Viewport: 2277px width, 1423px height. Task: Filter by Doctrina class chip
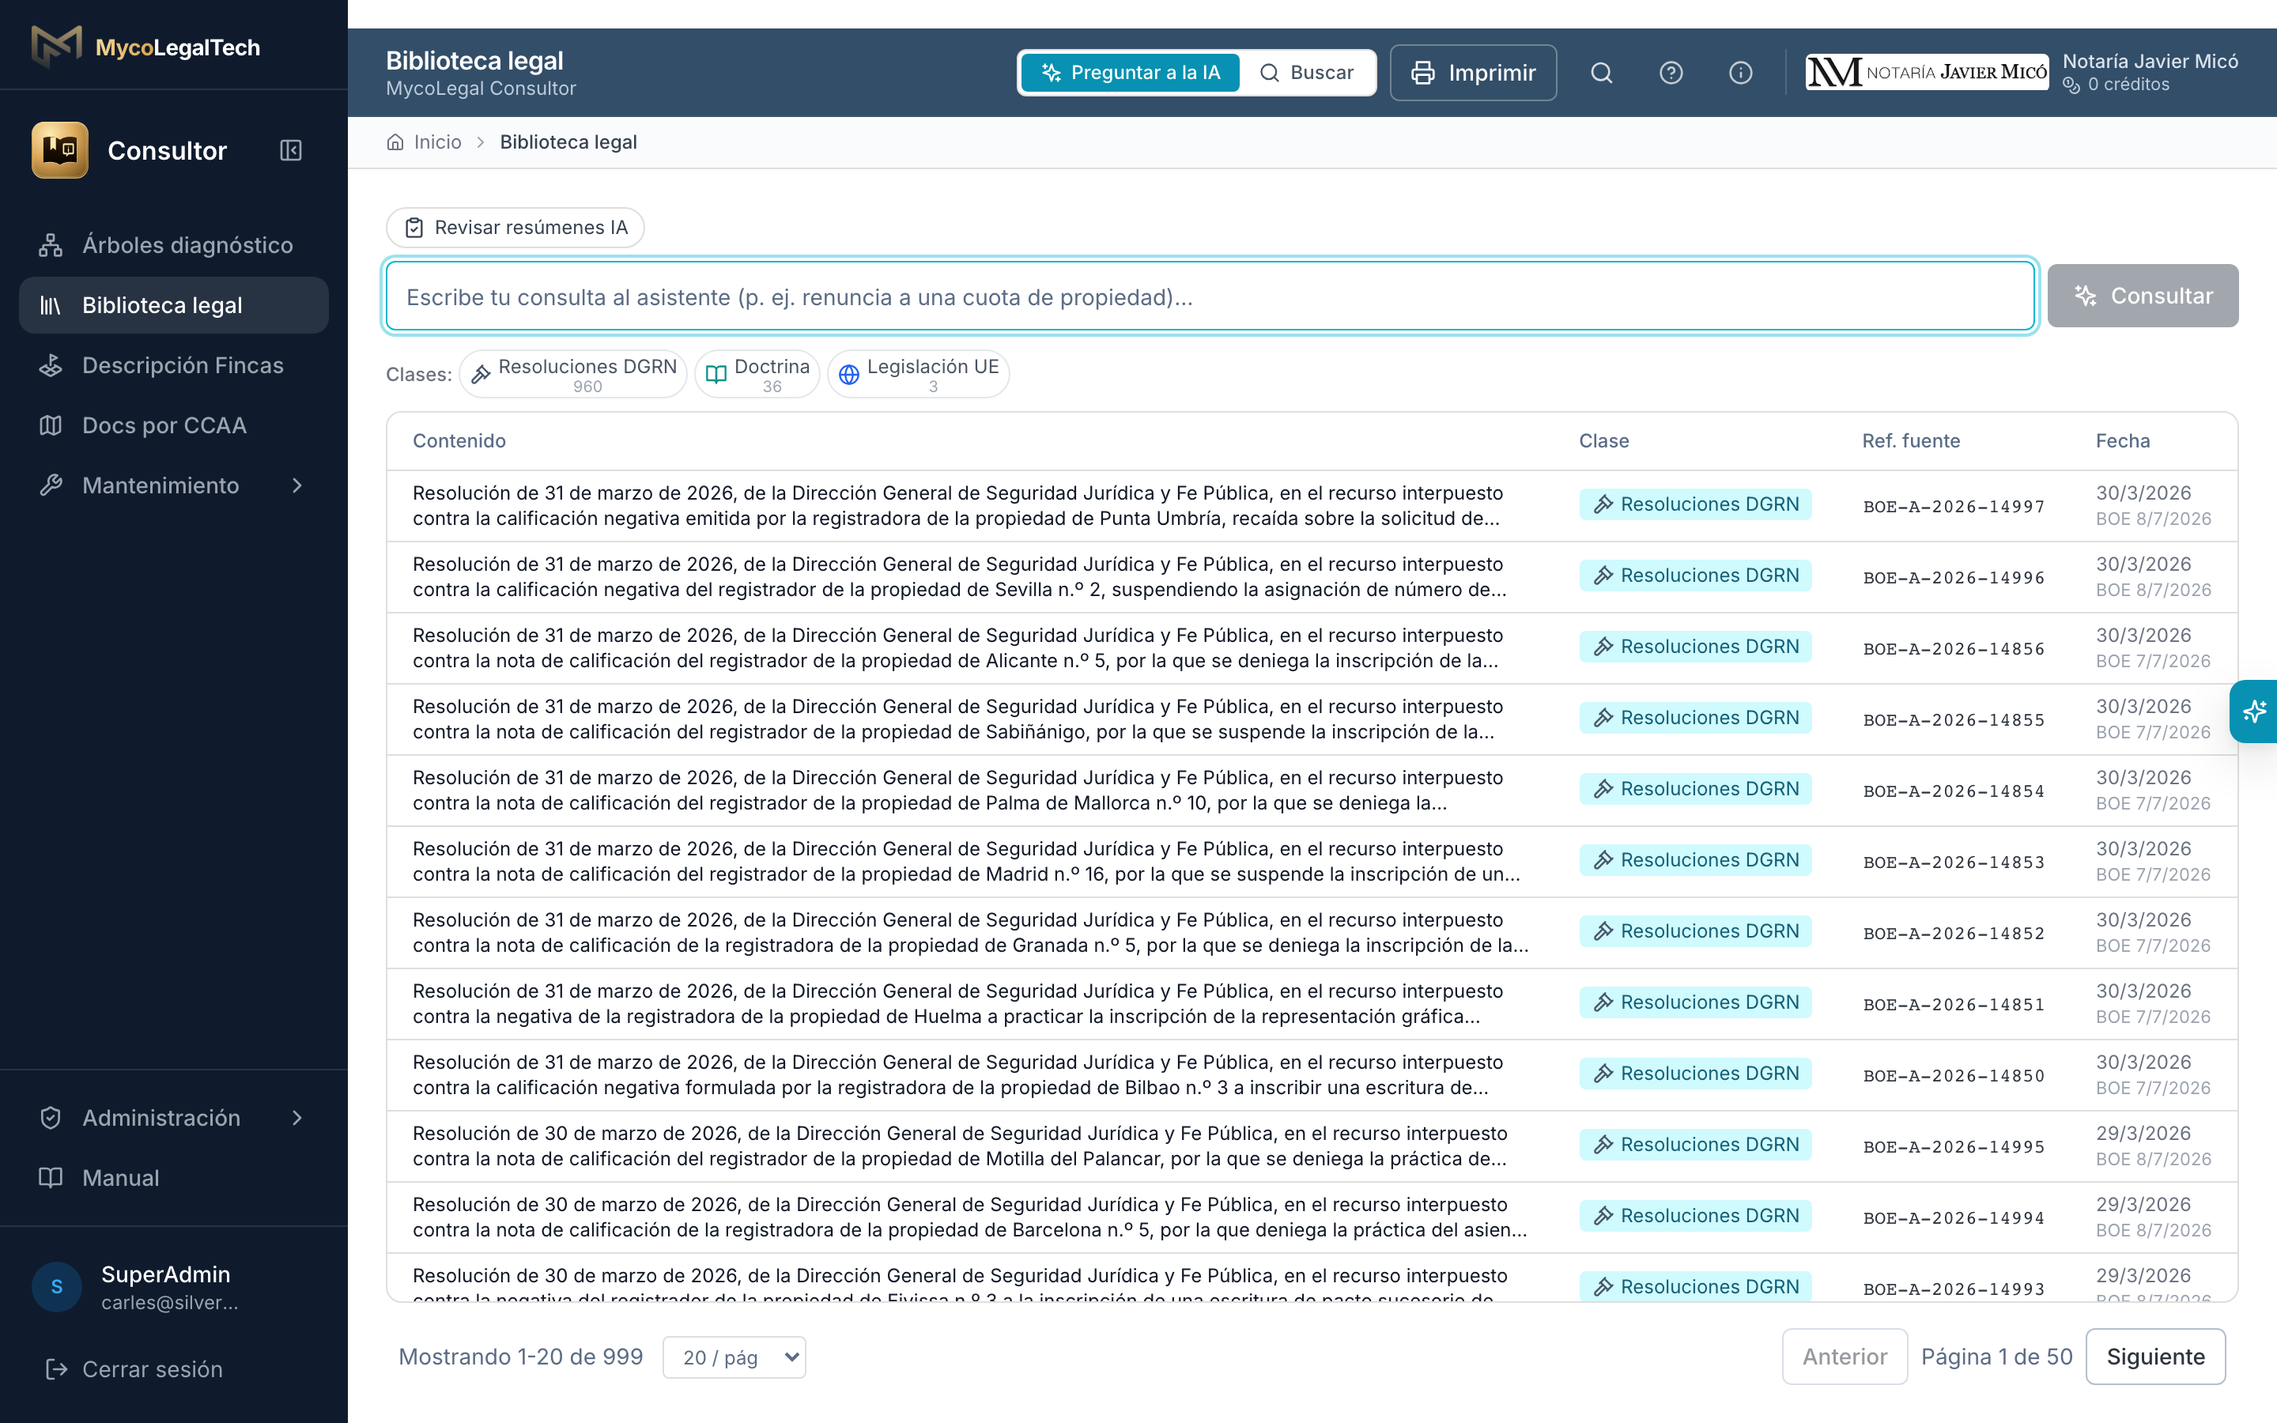[x=757, y=374]
